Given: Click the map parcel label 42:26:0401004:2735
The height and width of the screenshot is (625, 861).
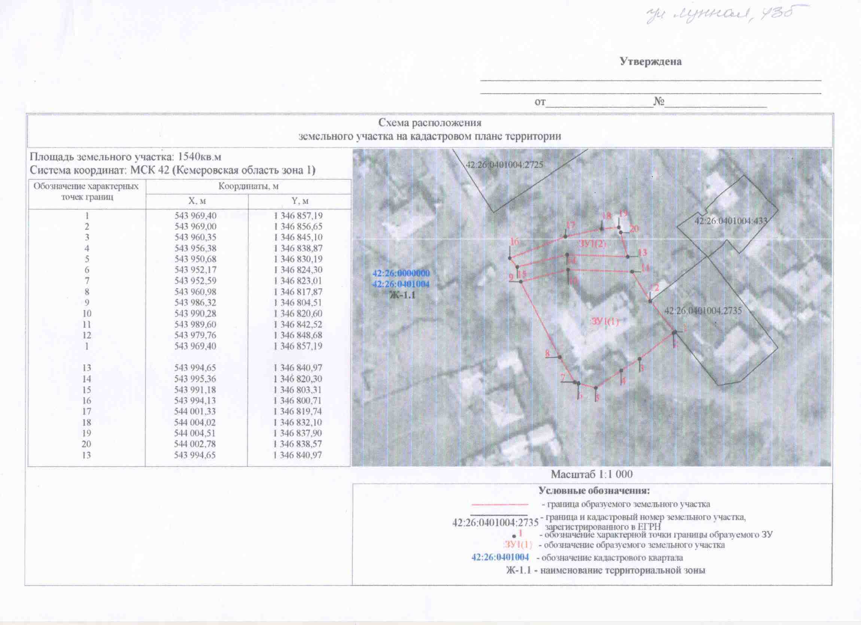Looking at the screenshot, I should pos(703,311).
